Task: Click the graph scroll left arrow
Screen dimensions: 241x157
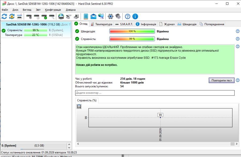Action: tap(78, 144)
